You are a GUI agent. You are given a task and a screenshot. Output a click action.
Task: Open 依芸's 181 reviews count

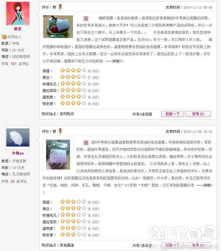pyautogui.click(x=13, y=64)
